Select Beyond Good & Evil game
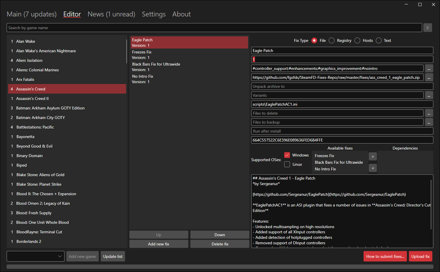 67,146
